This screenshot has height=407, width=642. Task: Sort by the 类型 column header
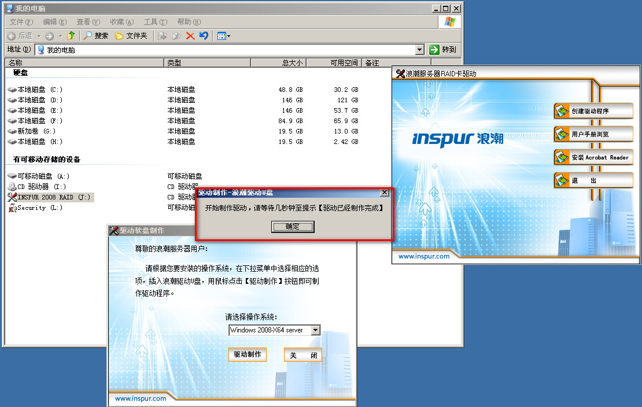pyautogui.click(x=207, y=62)
